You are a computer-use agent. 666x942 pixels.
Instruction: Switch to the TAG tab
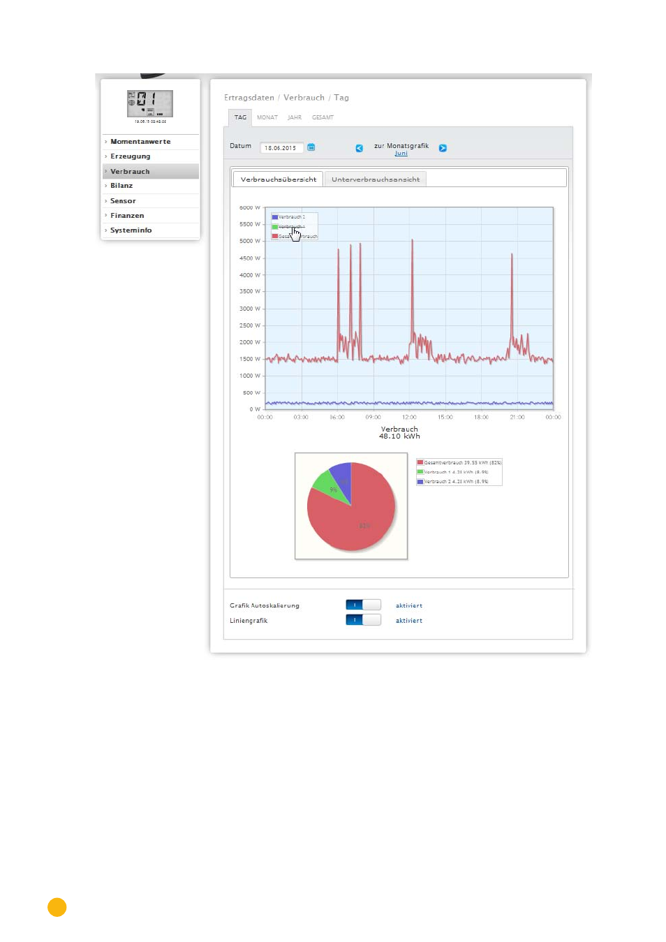[x=240, y=117]
